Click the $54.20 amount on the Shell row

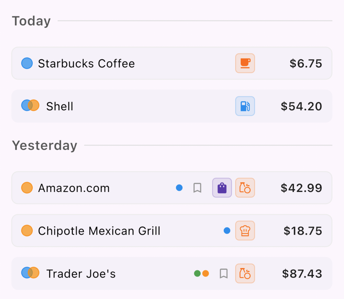click(301, 106)
